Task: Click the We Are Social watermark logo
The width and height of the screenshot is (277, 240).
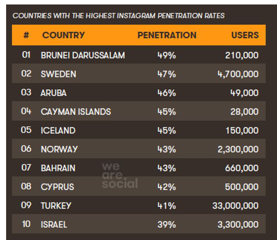Action: coord(120,175)
